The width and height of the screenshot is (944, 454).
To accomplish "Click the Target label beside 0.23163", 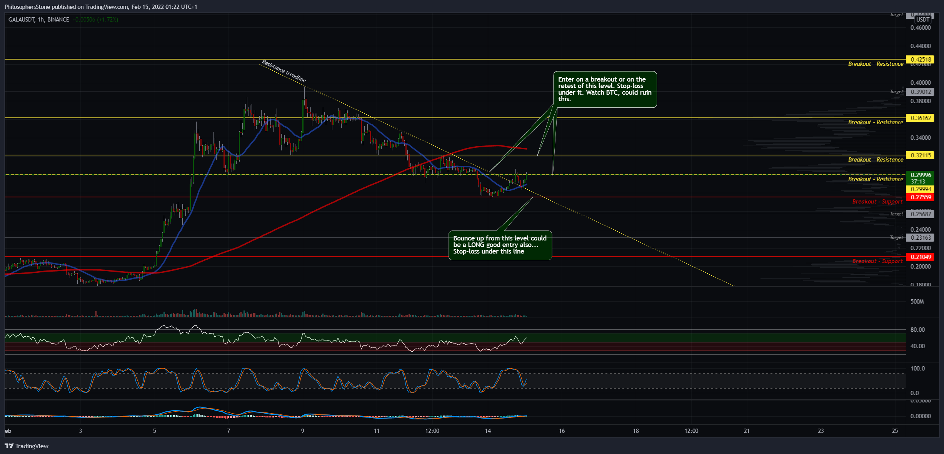I will 896,237.
